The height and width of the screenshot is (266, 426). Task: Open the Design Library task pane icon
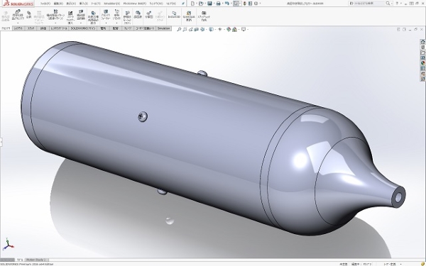422,48
